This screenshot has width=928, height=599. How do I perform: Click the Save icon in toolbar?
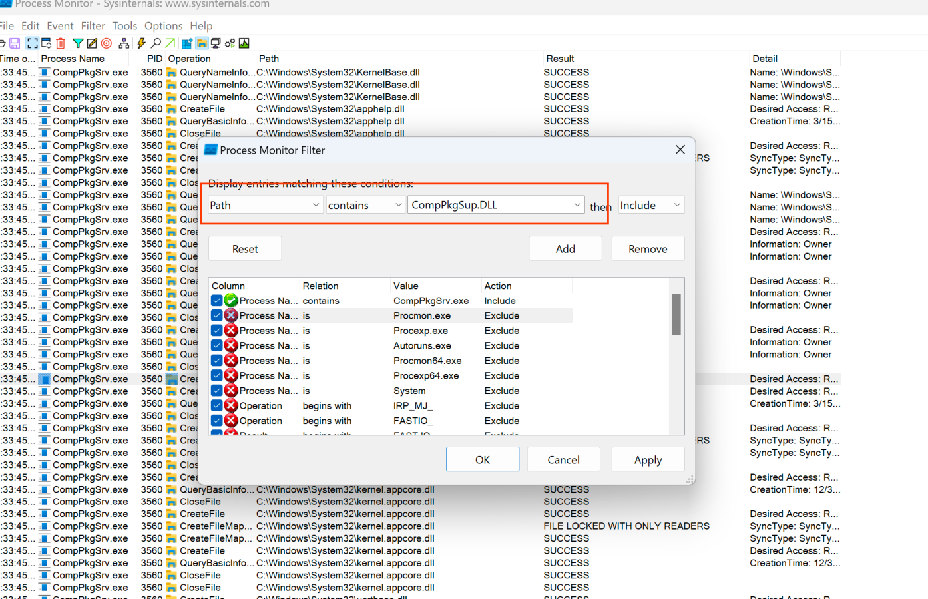[x=14, y=43]
